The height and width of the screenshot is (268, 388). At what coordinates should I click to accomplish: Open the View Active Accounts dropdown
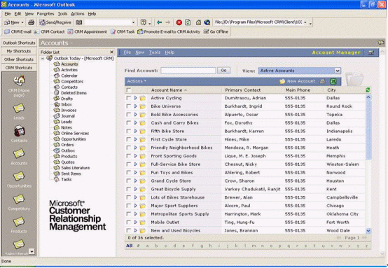point(300,71)
